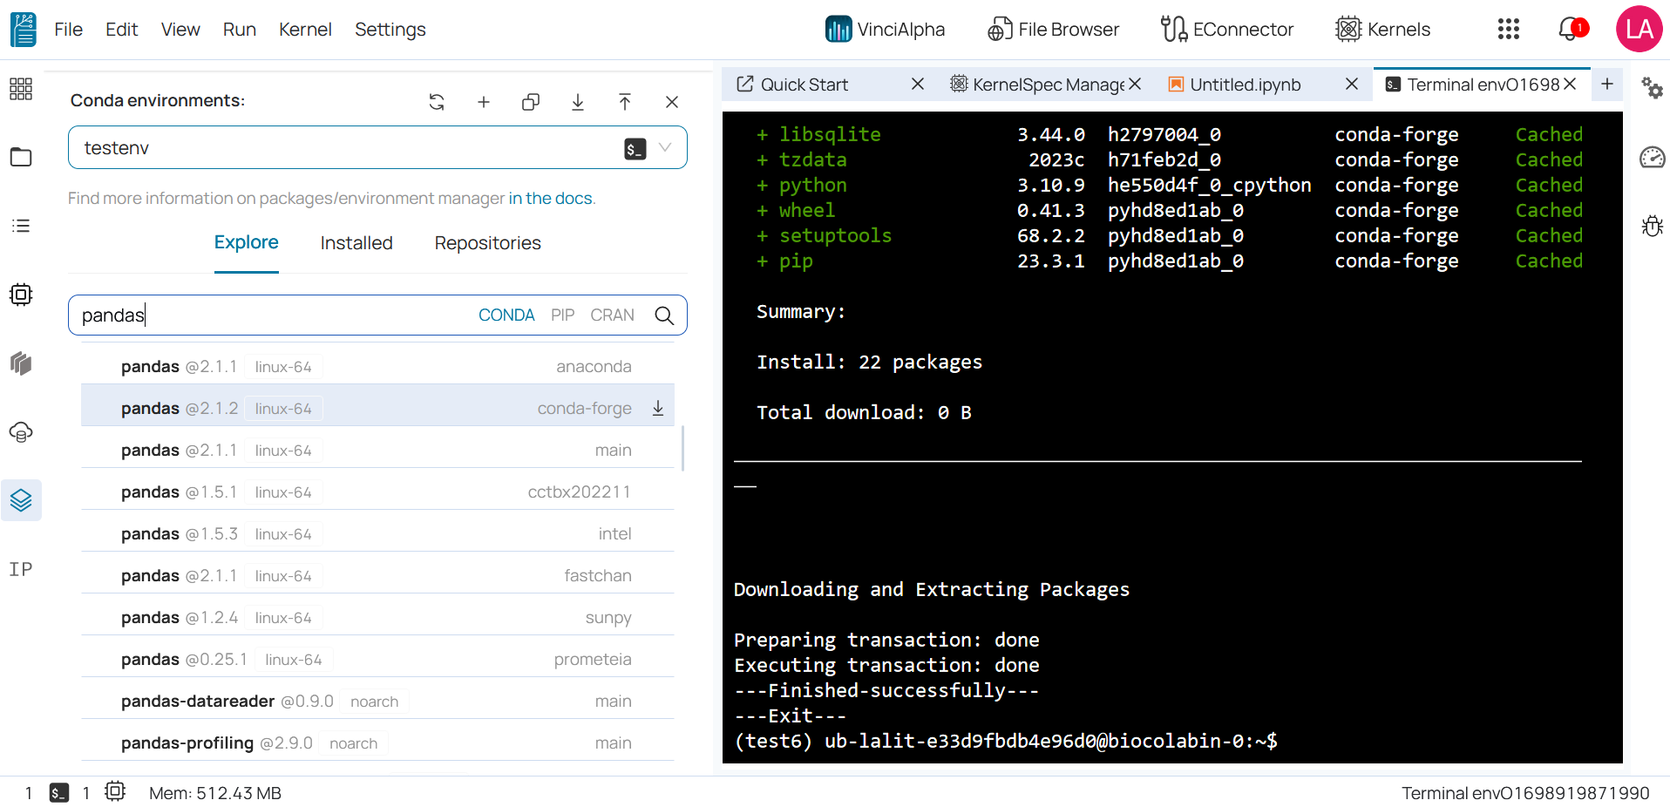Select pandas 0.25.1 from prometeia

(377, 660)
